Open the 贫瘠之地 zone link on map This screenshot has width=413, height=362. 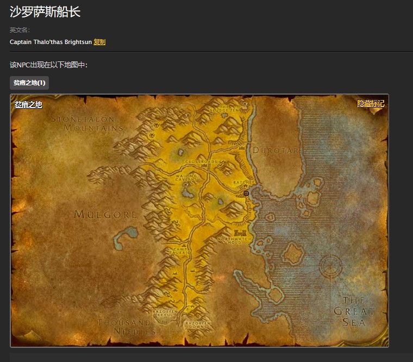[x=28, y=104]
